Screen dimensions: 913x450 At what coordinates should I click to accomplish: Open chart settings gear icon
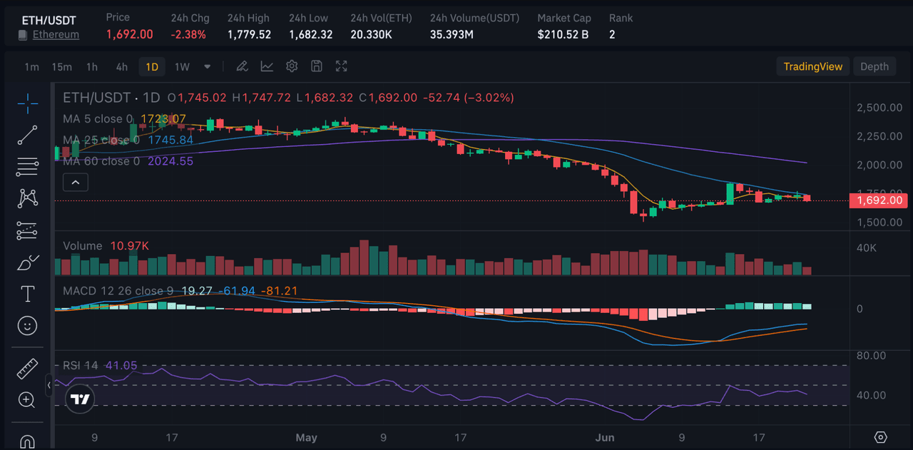tap(292, 66)
